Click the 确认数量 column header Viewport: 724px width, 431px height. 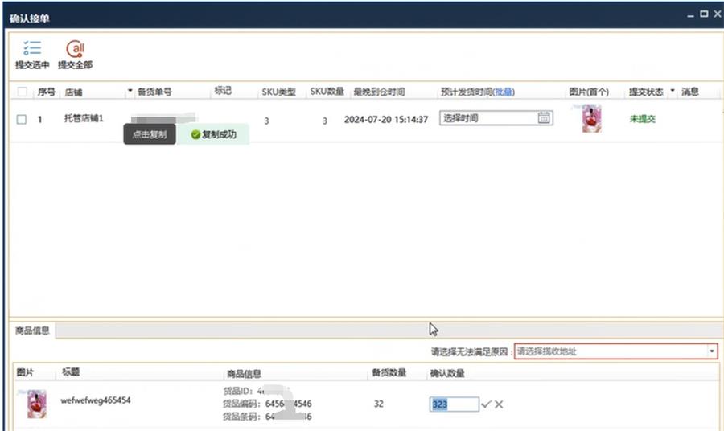pyautogui.click(x=447, y=373)
